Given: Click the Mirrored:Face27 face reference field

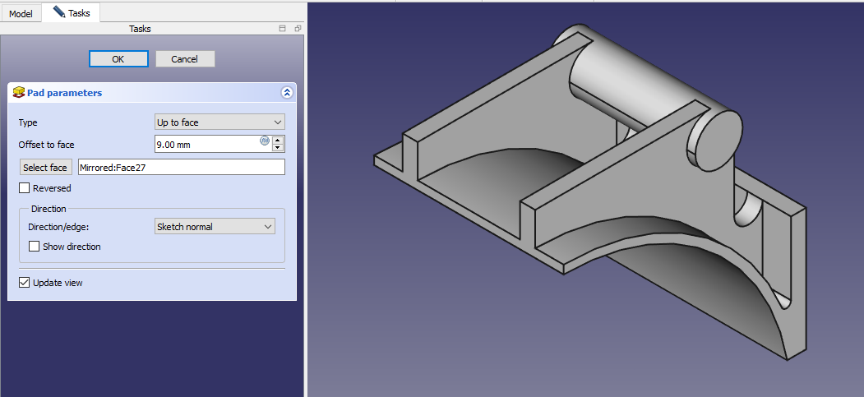Looking at the screenshot, I should pyautogui.click(x=181, y=168).
